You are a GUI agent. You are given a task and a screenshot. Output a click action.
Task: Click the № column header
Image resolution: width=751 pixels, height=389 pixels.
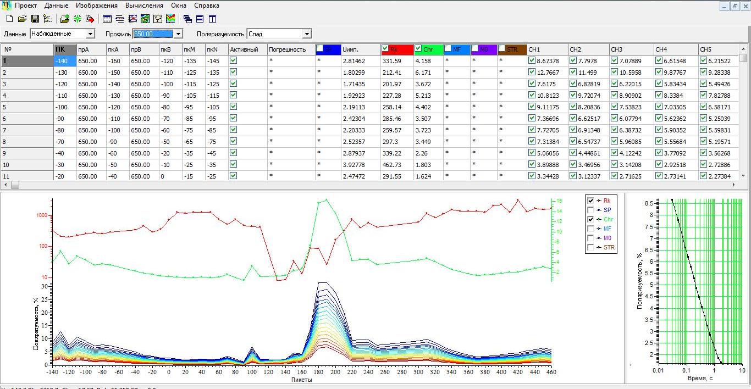[27, 49]
